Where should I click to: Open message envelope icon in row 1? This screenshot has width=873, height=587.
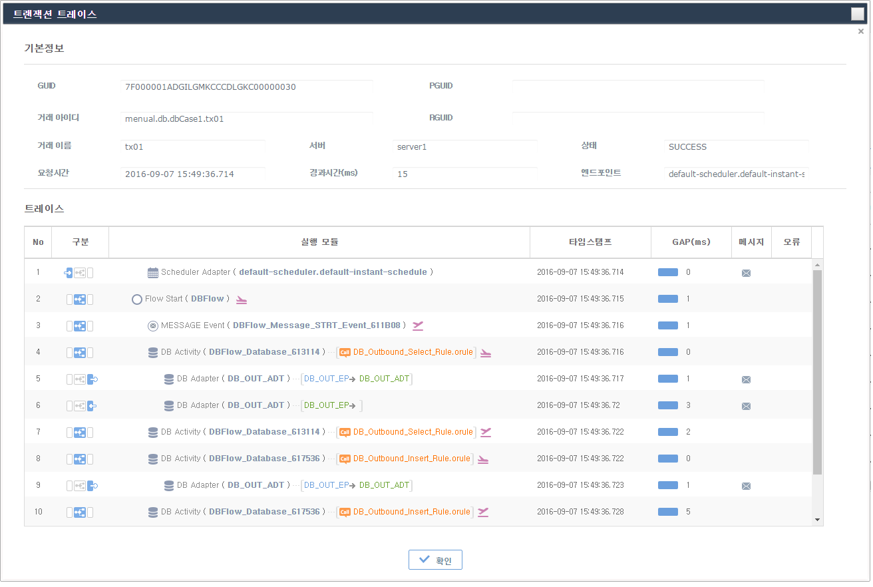point(746,273)
